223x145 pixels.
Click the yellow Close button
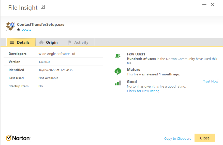click(x=205, y=138)
